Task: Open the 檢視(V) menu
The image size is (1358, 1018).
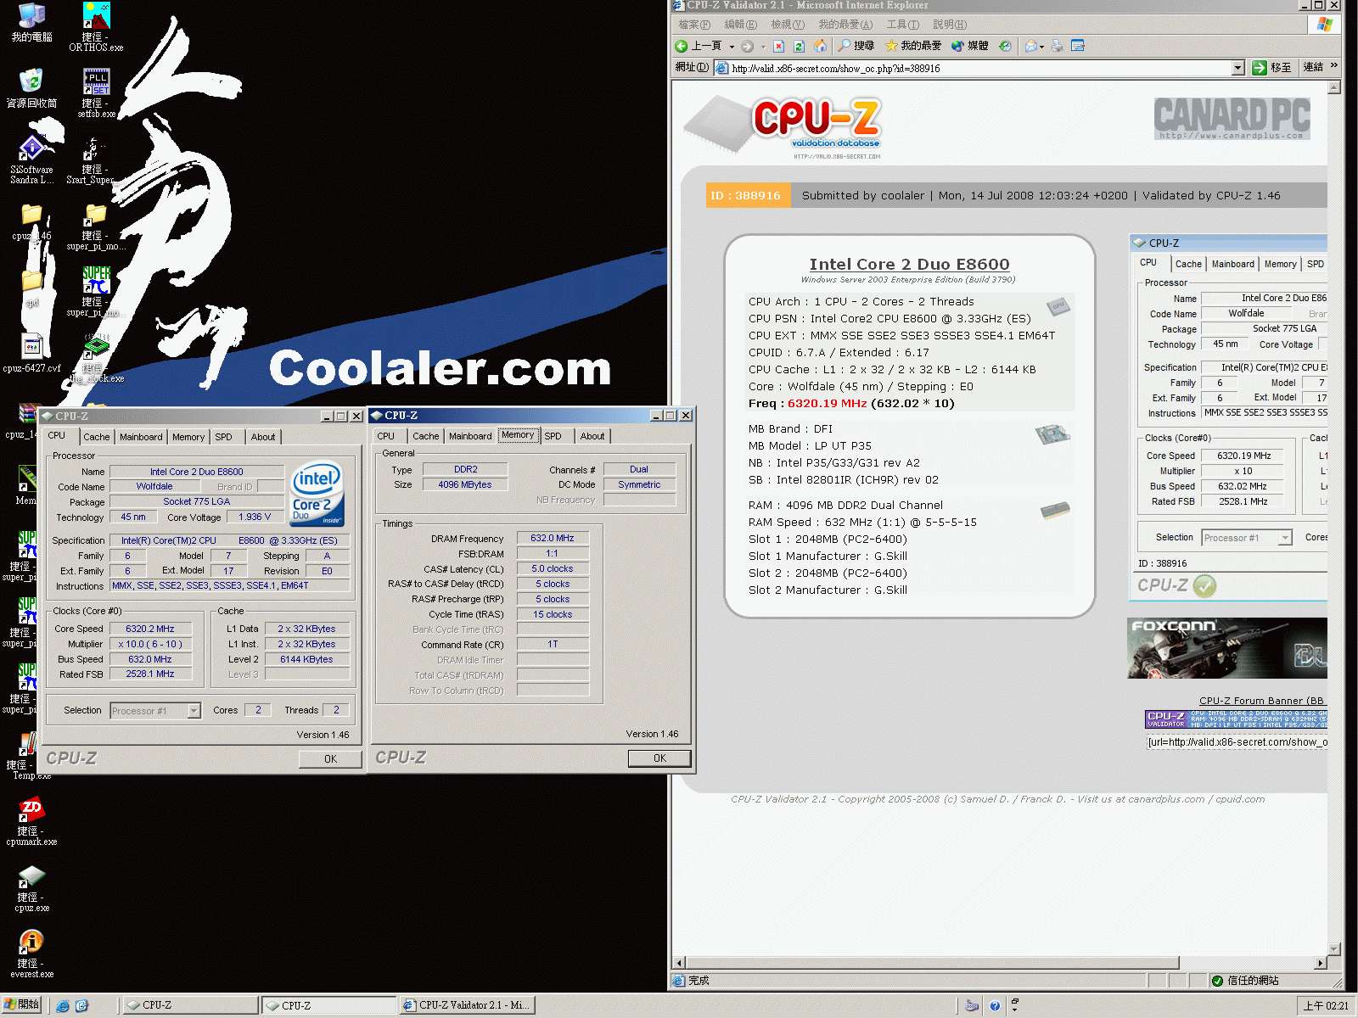Action: click(x=788, y=25)
